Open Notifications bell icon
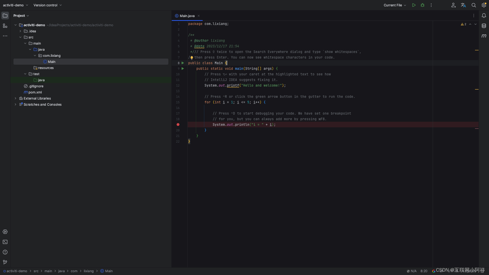This screenshot has width=489, height=275. pos(484,16)
